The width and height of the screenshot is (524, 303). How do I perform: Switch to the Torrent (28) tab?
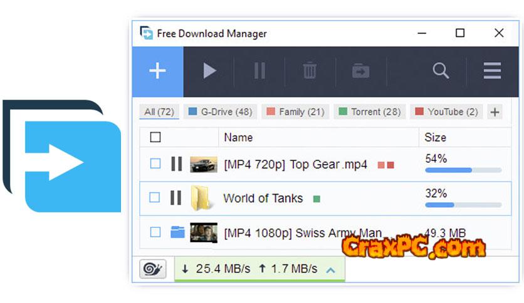point(369,112)
